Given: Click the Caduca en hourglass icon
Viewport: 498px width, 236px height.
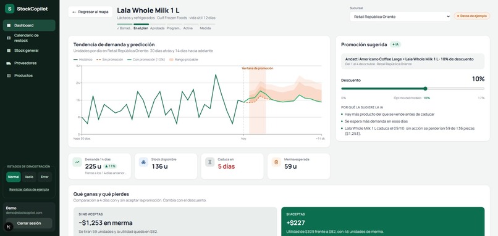Looking at the screenshot, I should (x=209, y=162).
